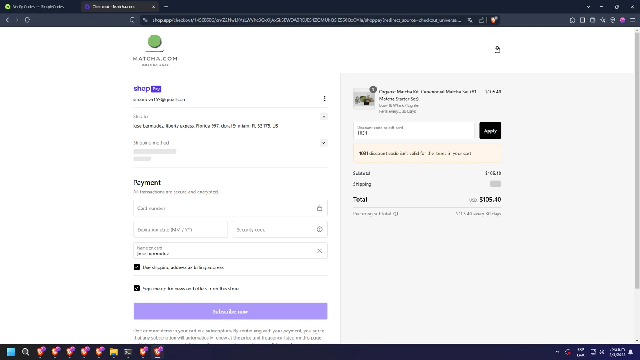This screenshot has width=640, height=360.
Task: Open the volume control in system tray
Action: pyautogui.click(x=601, y=352)
